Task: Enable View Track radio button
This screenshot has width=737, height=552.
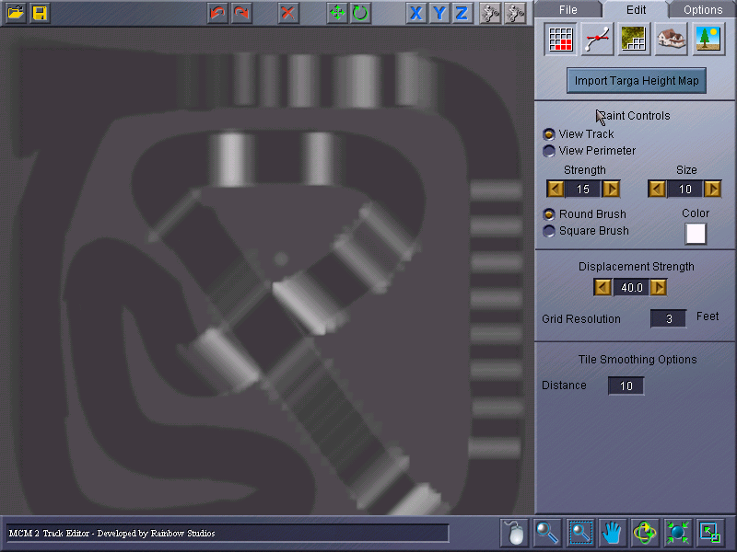Action: (x=548, y=134)
